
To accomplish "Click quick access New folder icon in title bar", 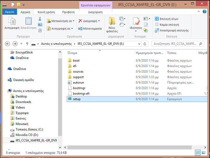I will pos(19,5).
